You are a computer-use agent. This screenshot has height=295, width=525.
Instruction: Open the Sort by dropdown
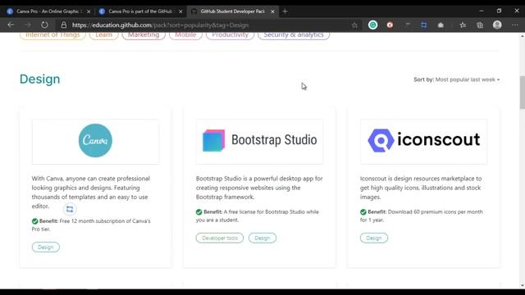pos(457,79)
